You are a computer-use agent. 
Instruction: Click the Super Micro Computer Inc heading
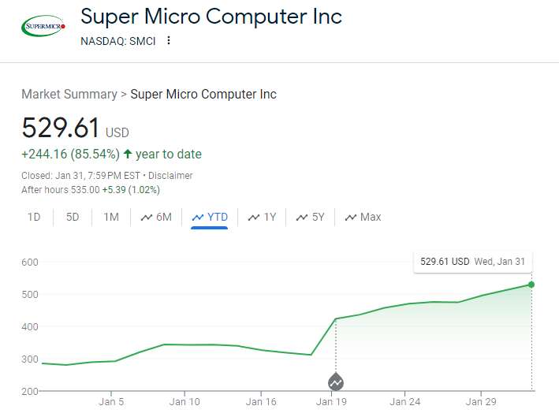[x=211, y=16]
